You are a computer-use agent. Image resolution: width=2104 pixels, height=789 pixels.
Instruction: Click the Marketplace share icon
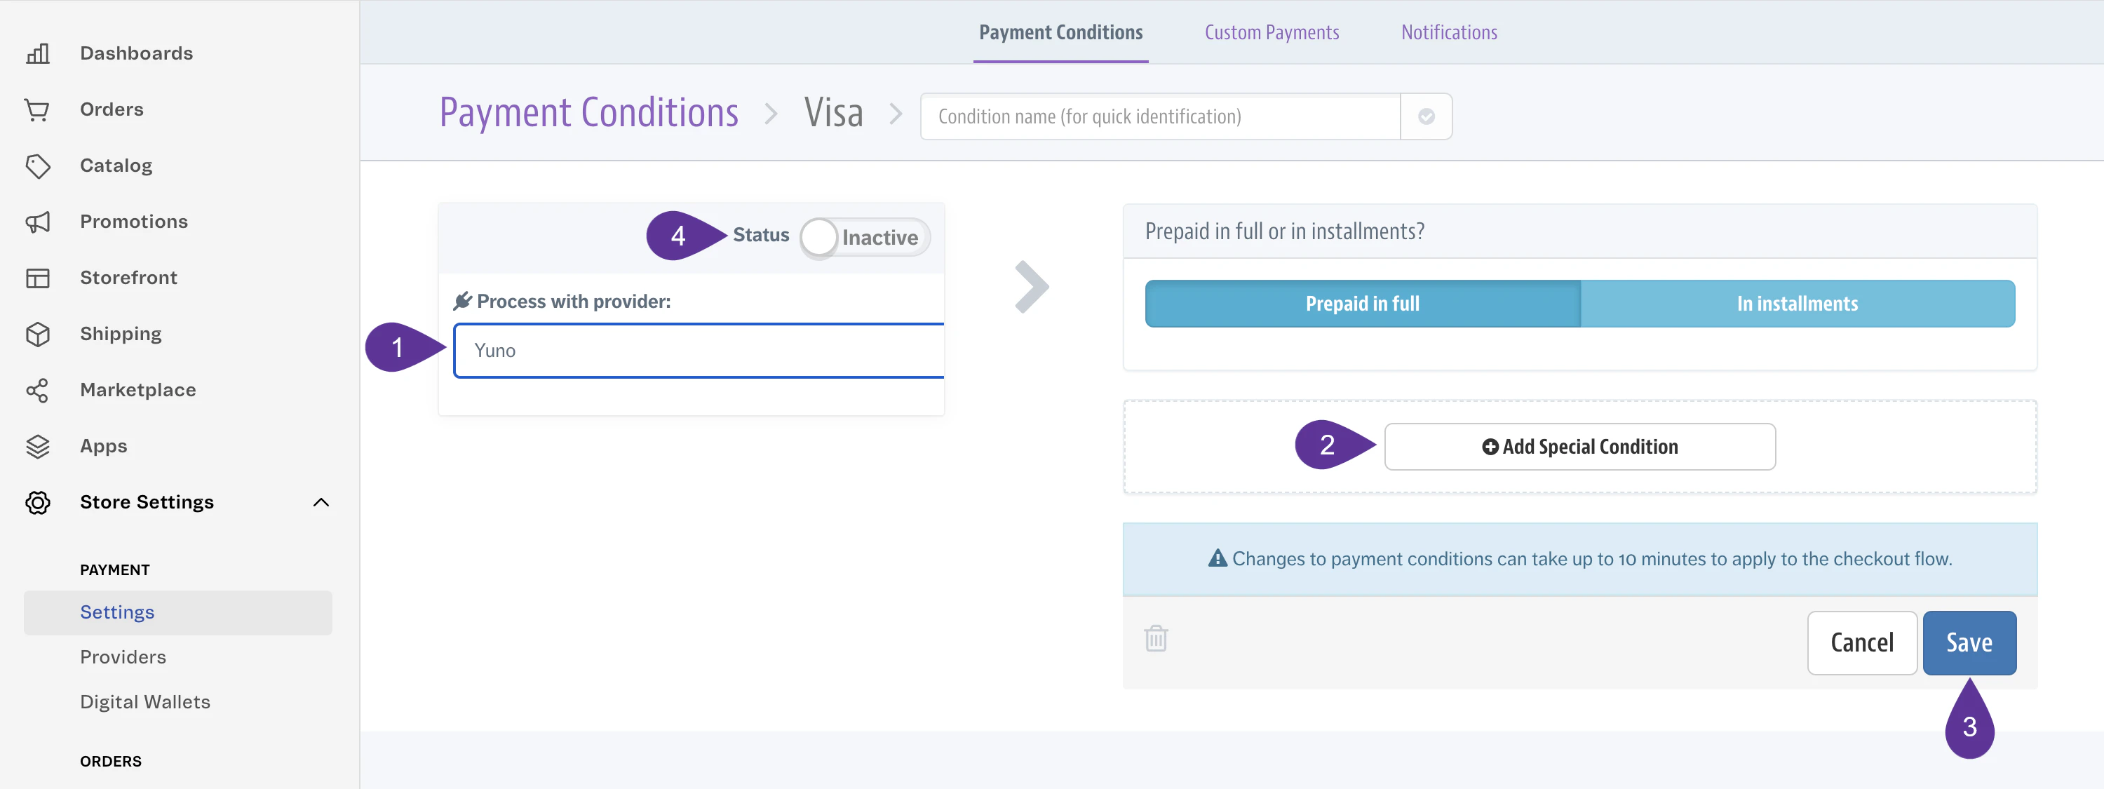pyautogui.click(x=38, y=391)
